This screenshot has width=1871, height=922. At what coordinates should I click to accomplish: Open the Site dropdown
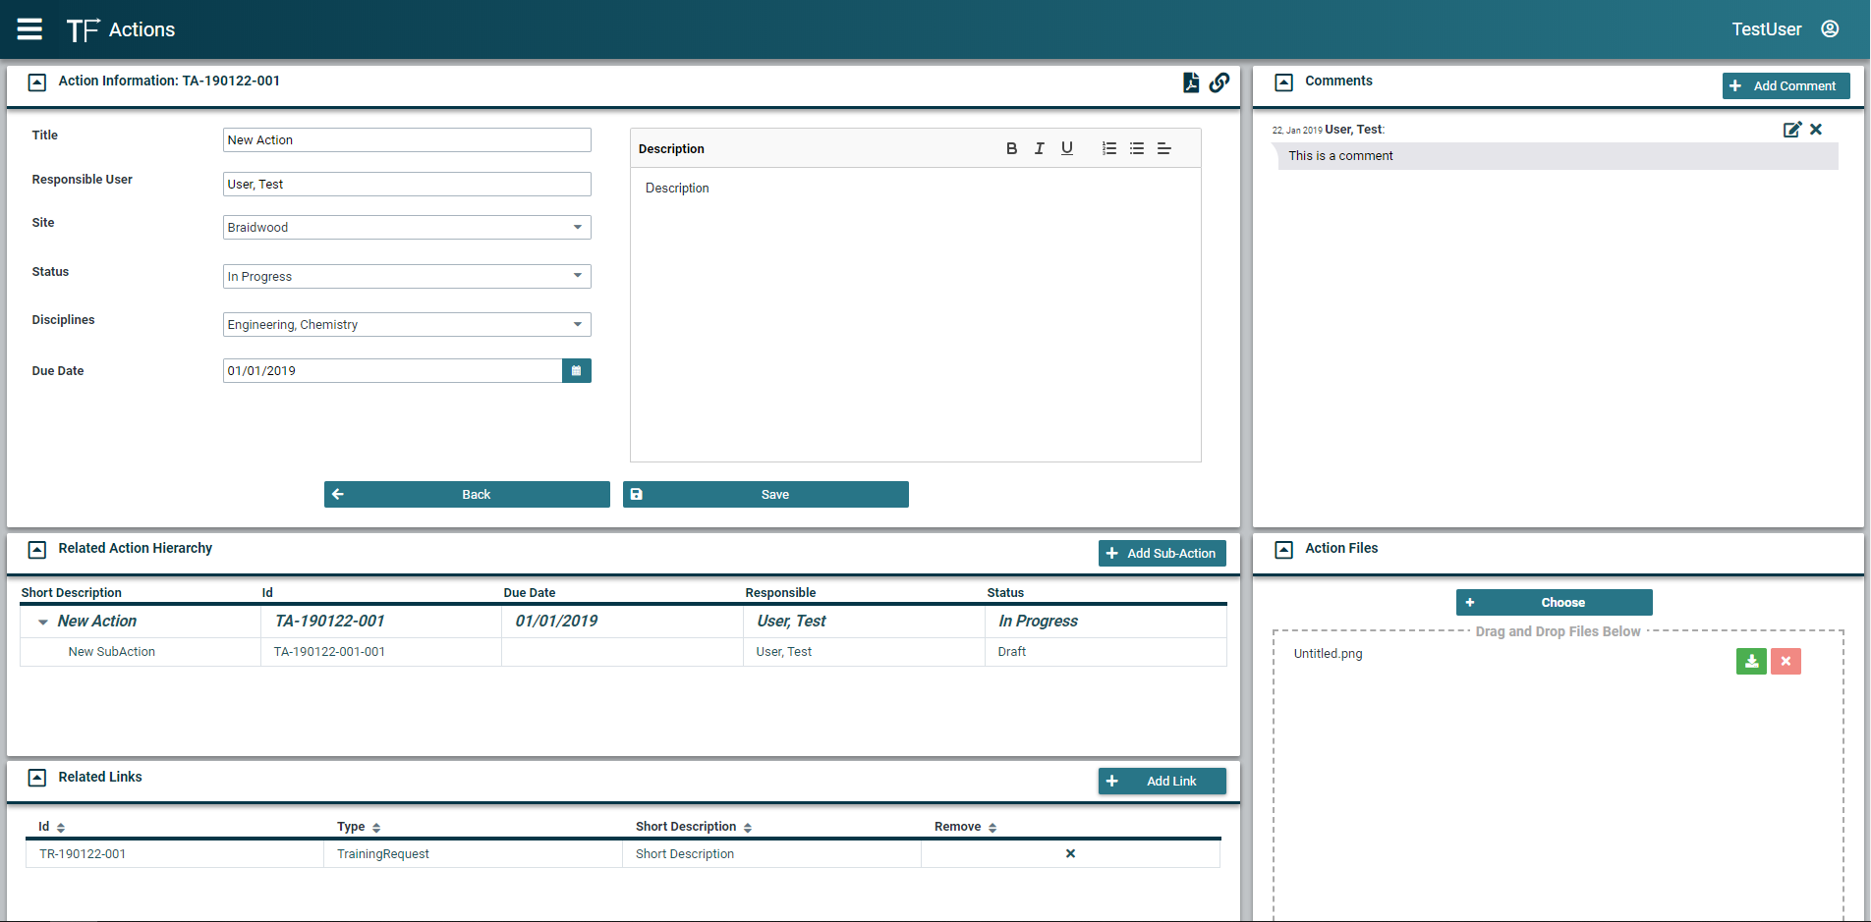coord(577,228)
